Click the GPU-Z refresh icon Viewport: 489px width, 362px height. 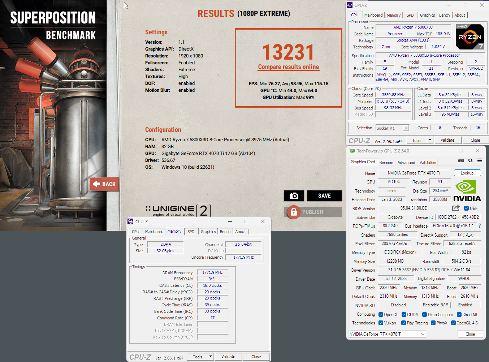click(x=470, y=160)
